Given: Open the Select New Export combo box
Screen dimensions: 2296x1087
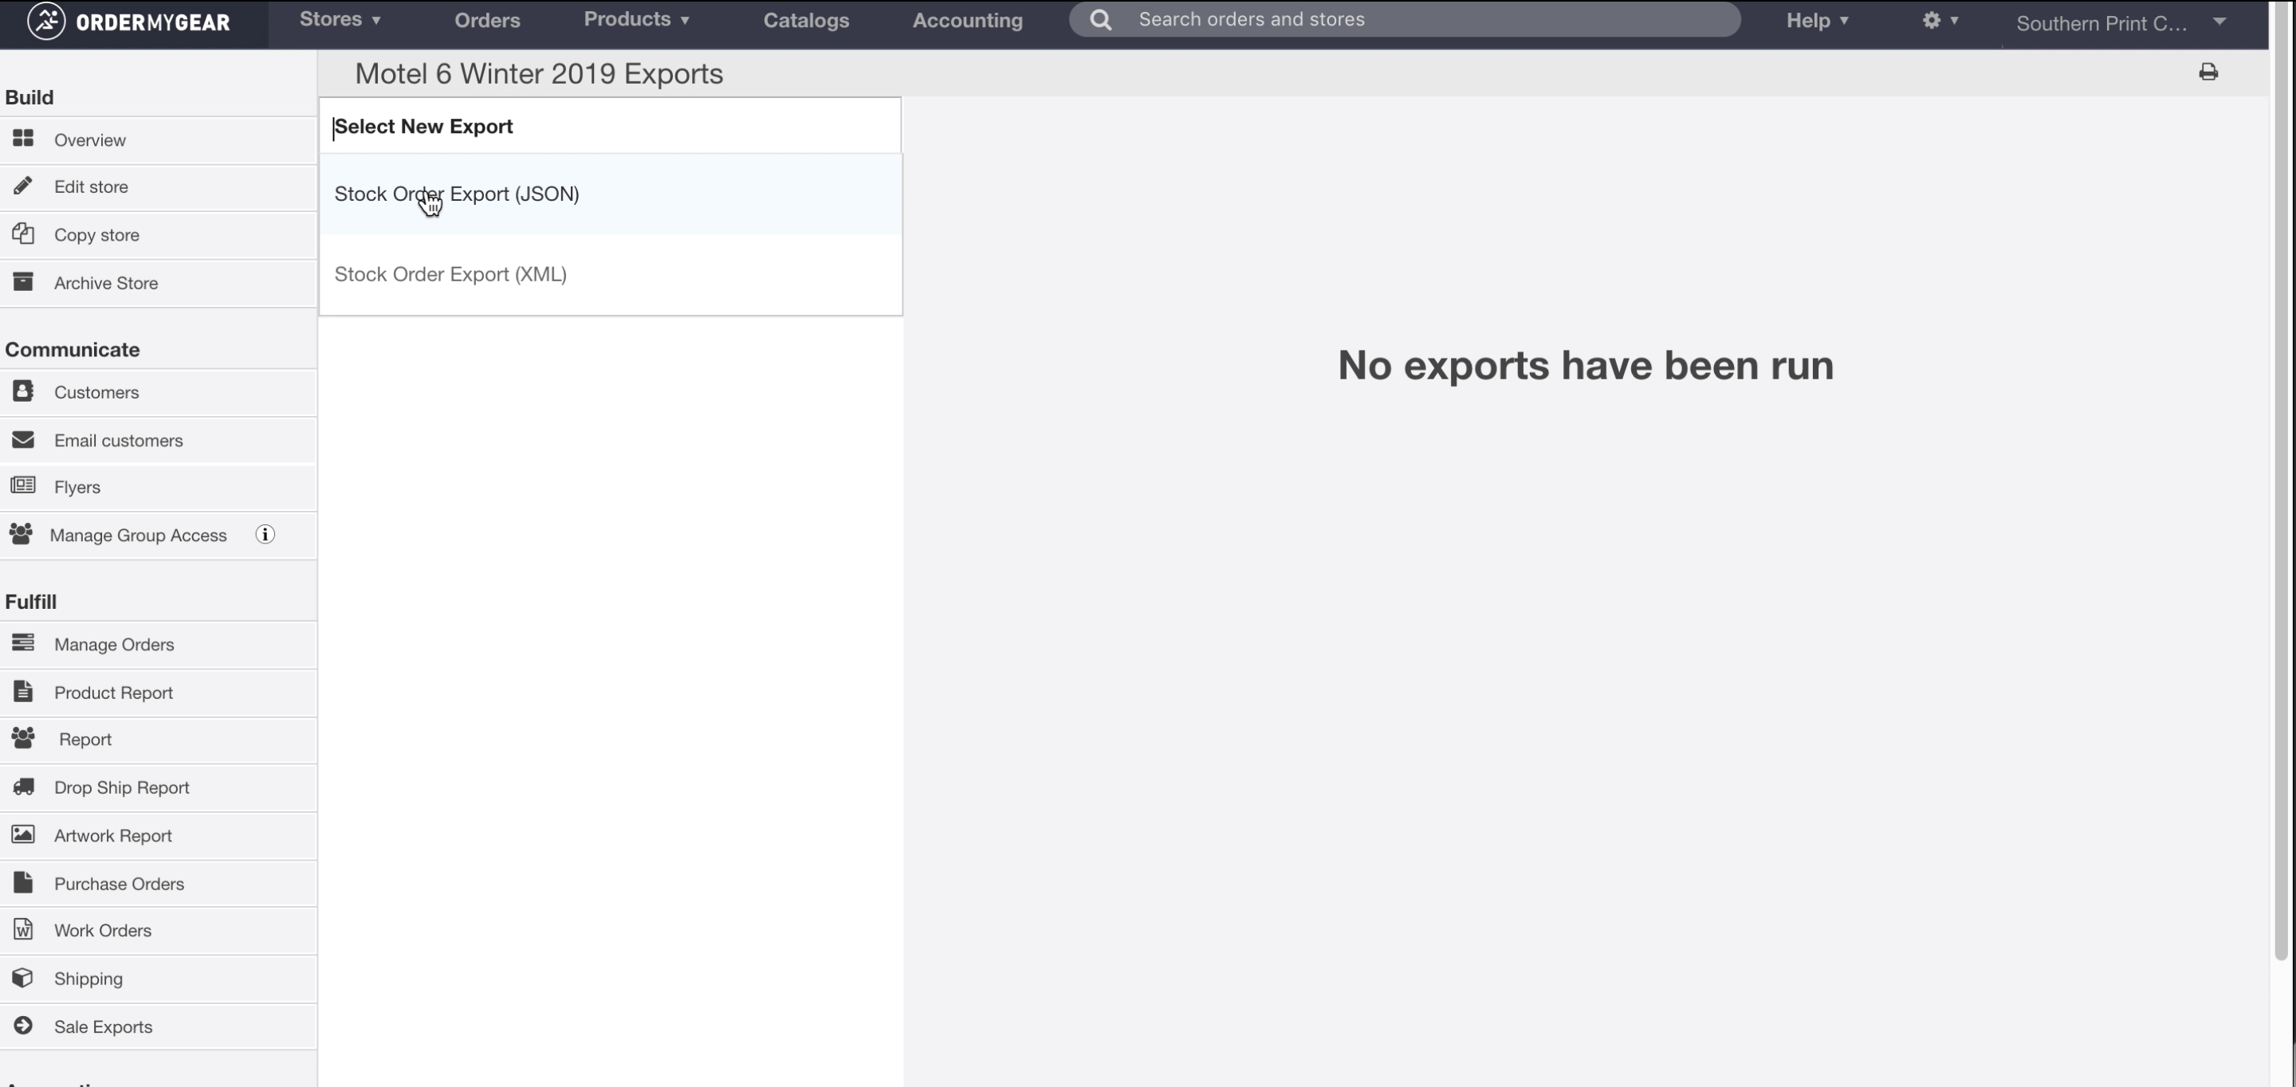Looking at the screenshot, I should (x=610, y=126).
